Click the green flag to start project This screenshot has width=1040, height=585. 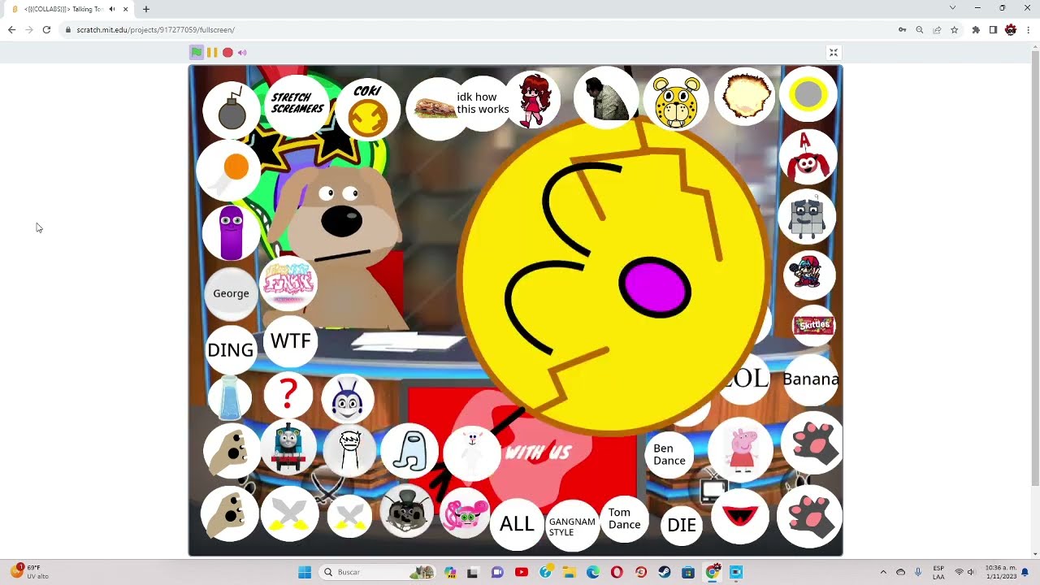point(197,53)
